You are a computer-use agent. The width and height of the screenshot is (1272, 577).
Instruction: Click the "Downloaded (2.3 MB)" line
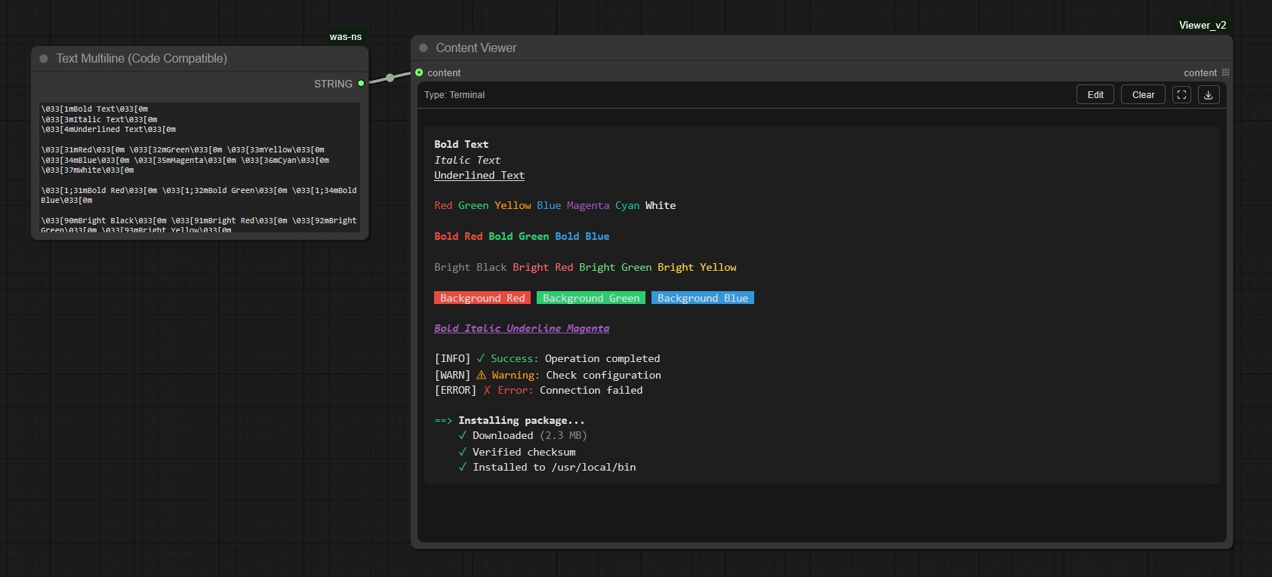(522, 435)
